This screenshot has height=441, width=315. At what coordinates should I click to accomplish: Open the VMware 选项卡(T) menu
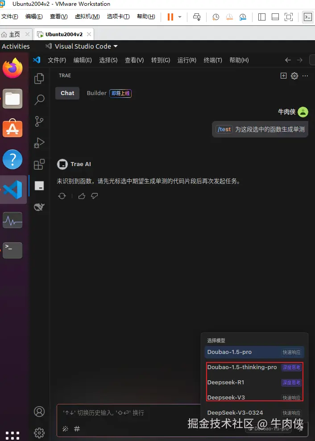click(x=118, y=17)
